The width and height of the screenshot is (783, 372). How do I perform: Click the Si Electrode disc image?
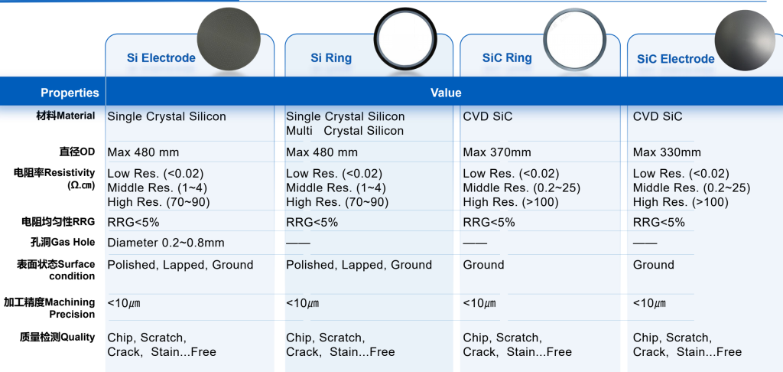pos(235,40)
